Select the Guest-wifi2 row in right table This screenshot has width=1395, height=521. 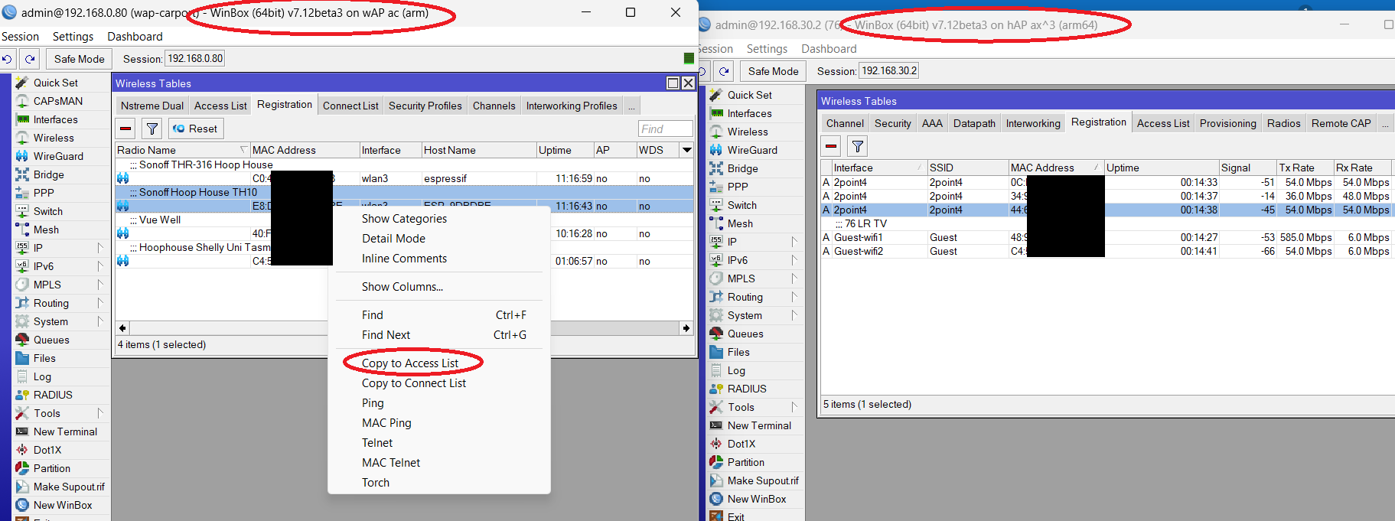point(1107,251)
